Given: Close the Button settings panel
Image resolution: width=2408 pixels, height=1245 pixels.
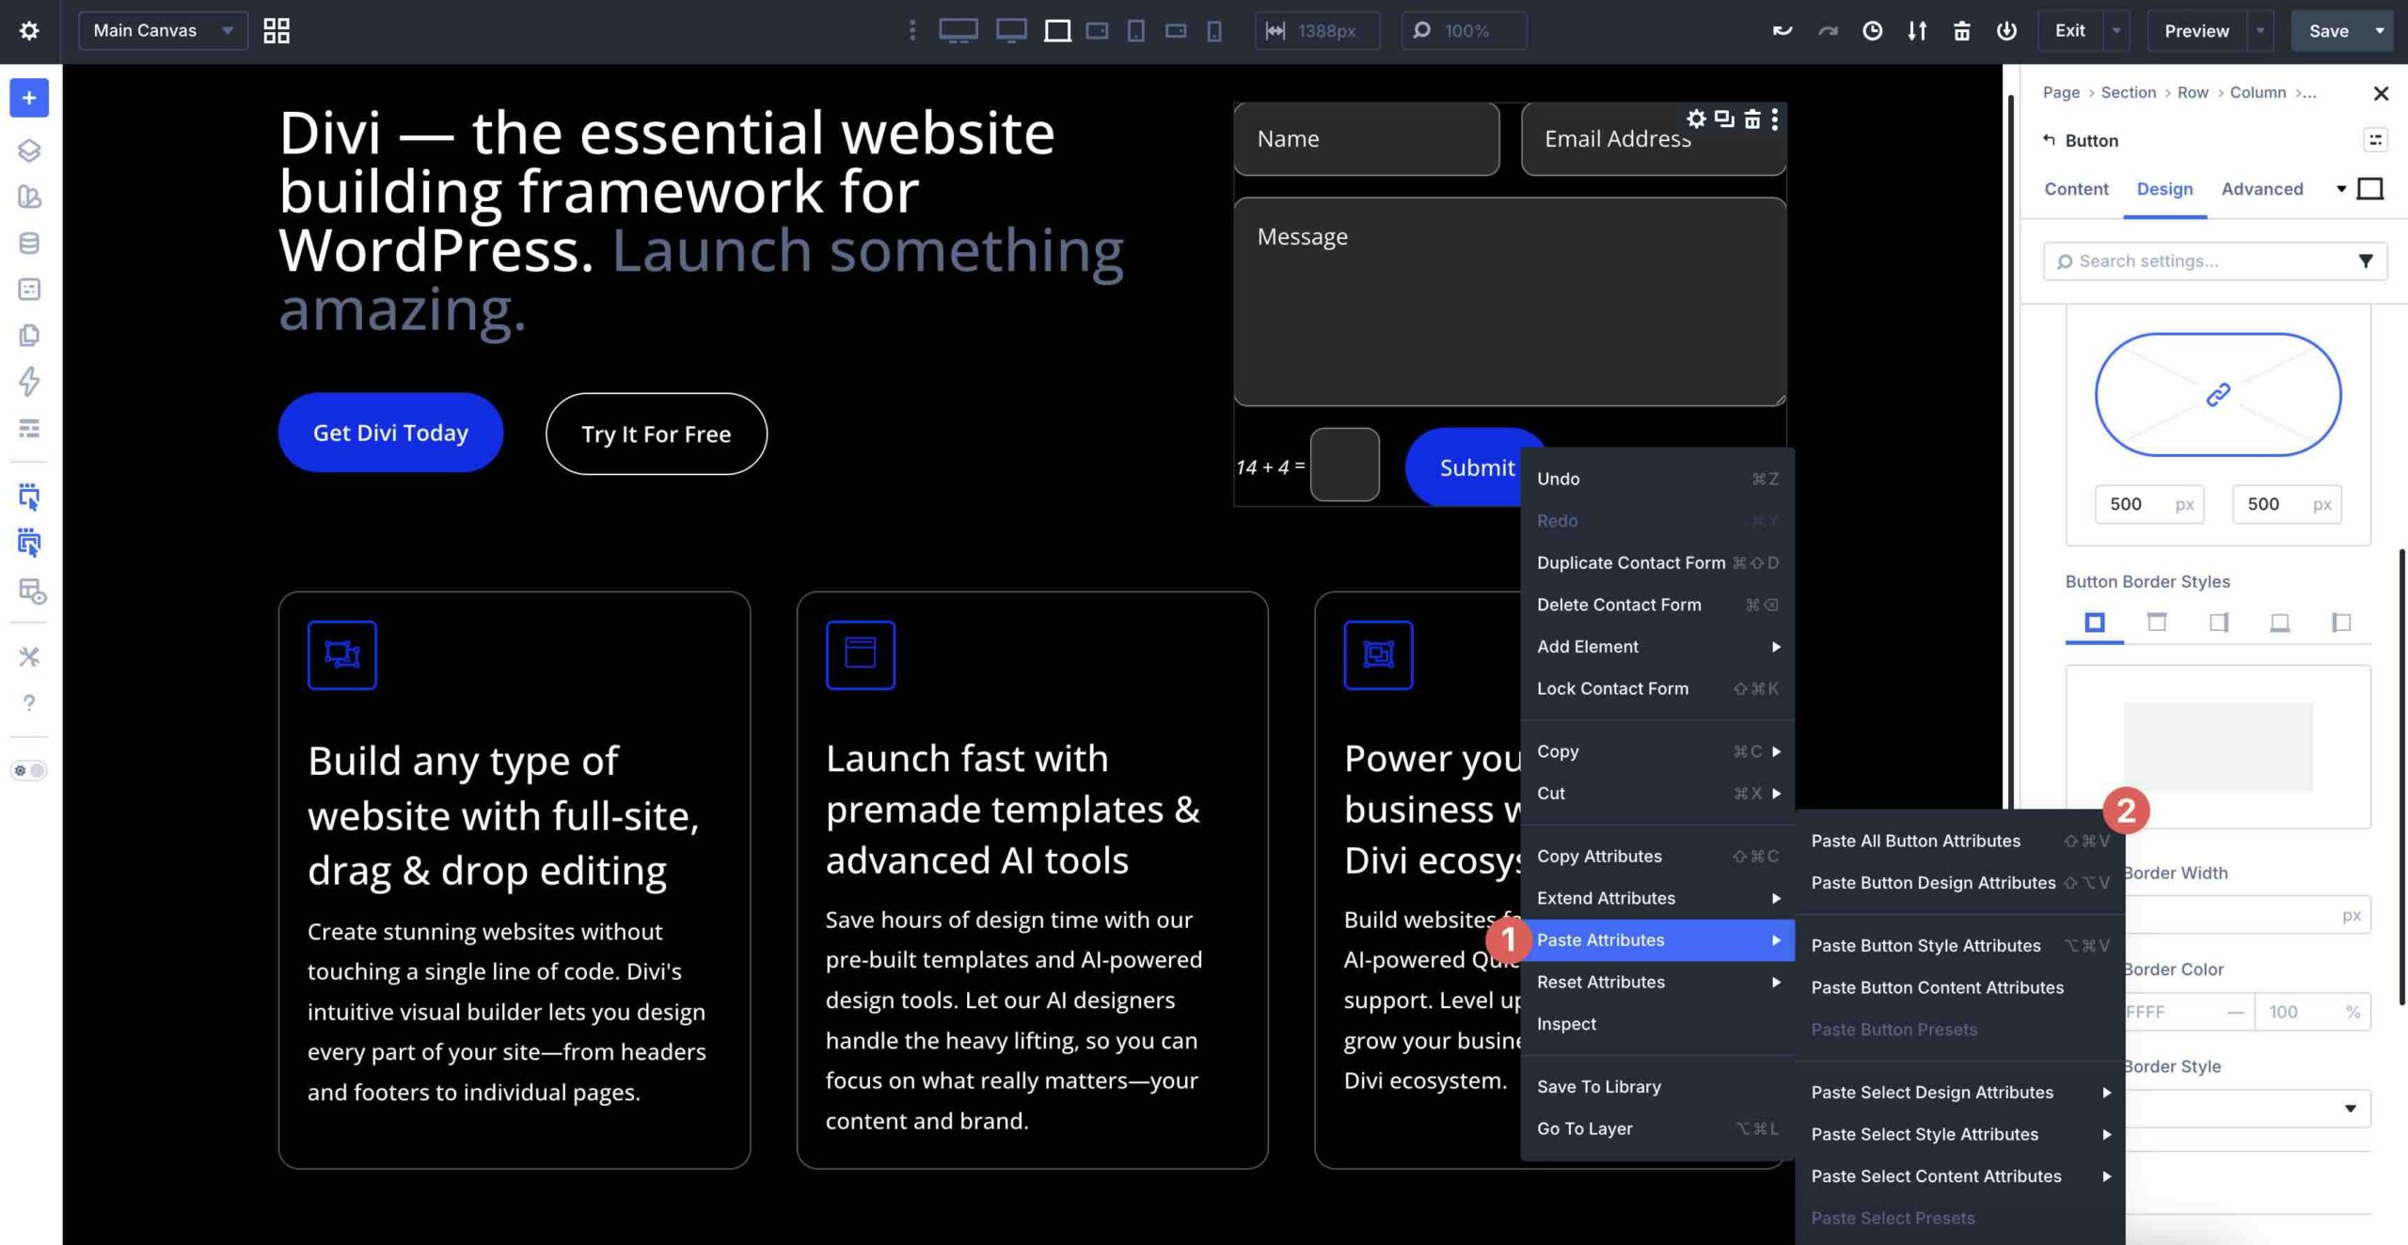Looking at the screenshot, I should (2381, 93).
